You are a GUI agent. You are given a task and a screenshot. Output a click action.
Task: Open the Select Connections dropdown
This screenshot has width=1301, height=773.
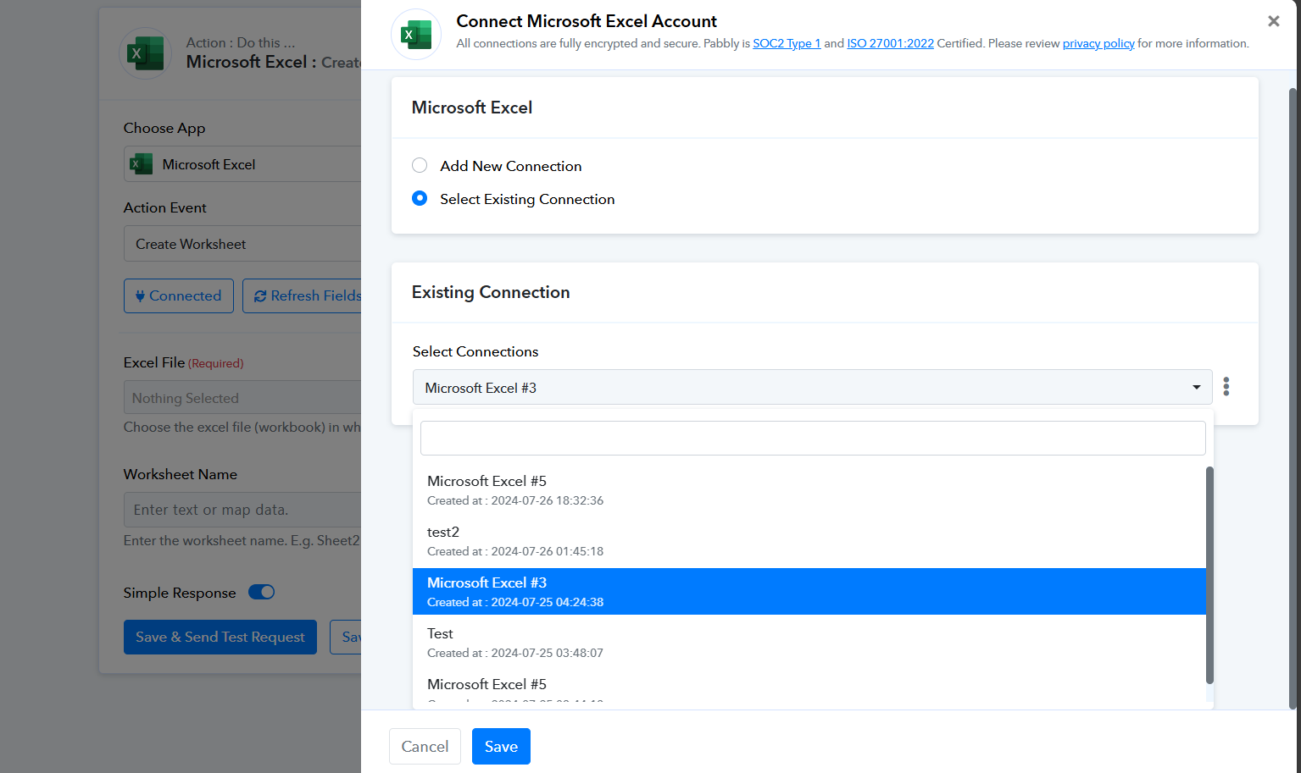pyautogui.click(x=812, y=387)
